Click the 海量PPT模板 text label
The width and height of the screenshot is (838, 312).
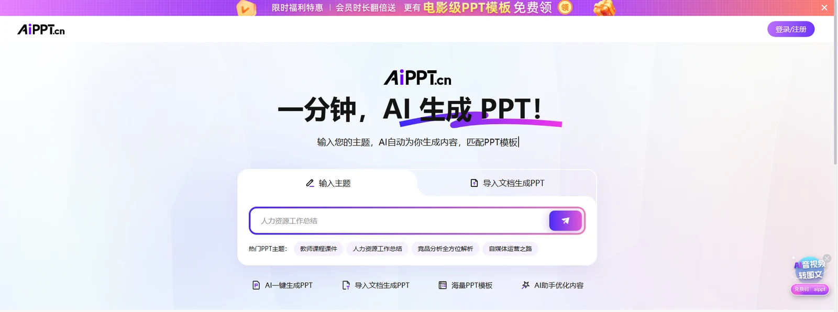[472, 285]
